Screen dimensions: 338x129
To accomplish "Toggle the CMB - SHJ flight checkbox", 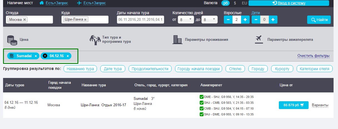I will [x=202, y=108].
